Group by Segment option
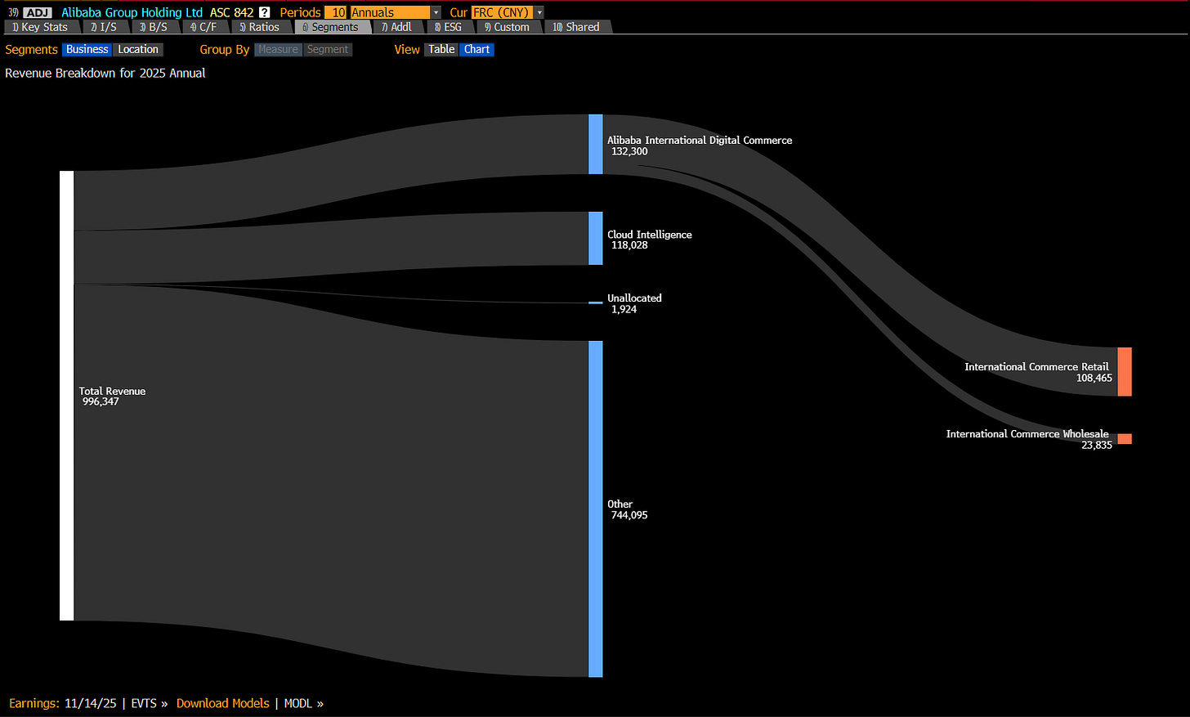The height and width of the screenshot is (717, 1190). click(x=328, y=49)
